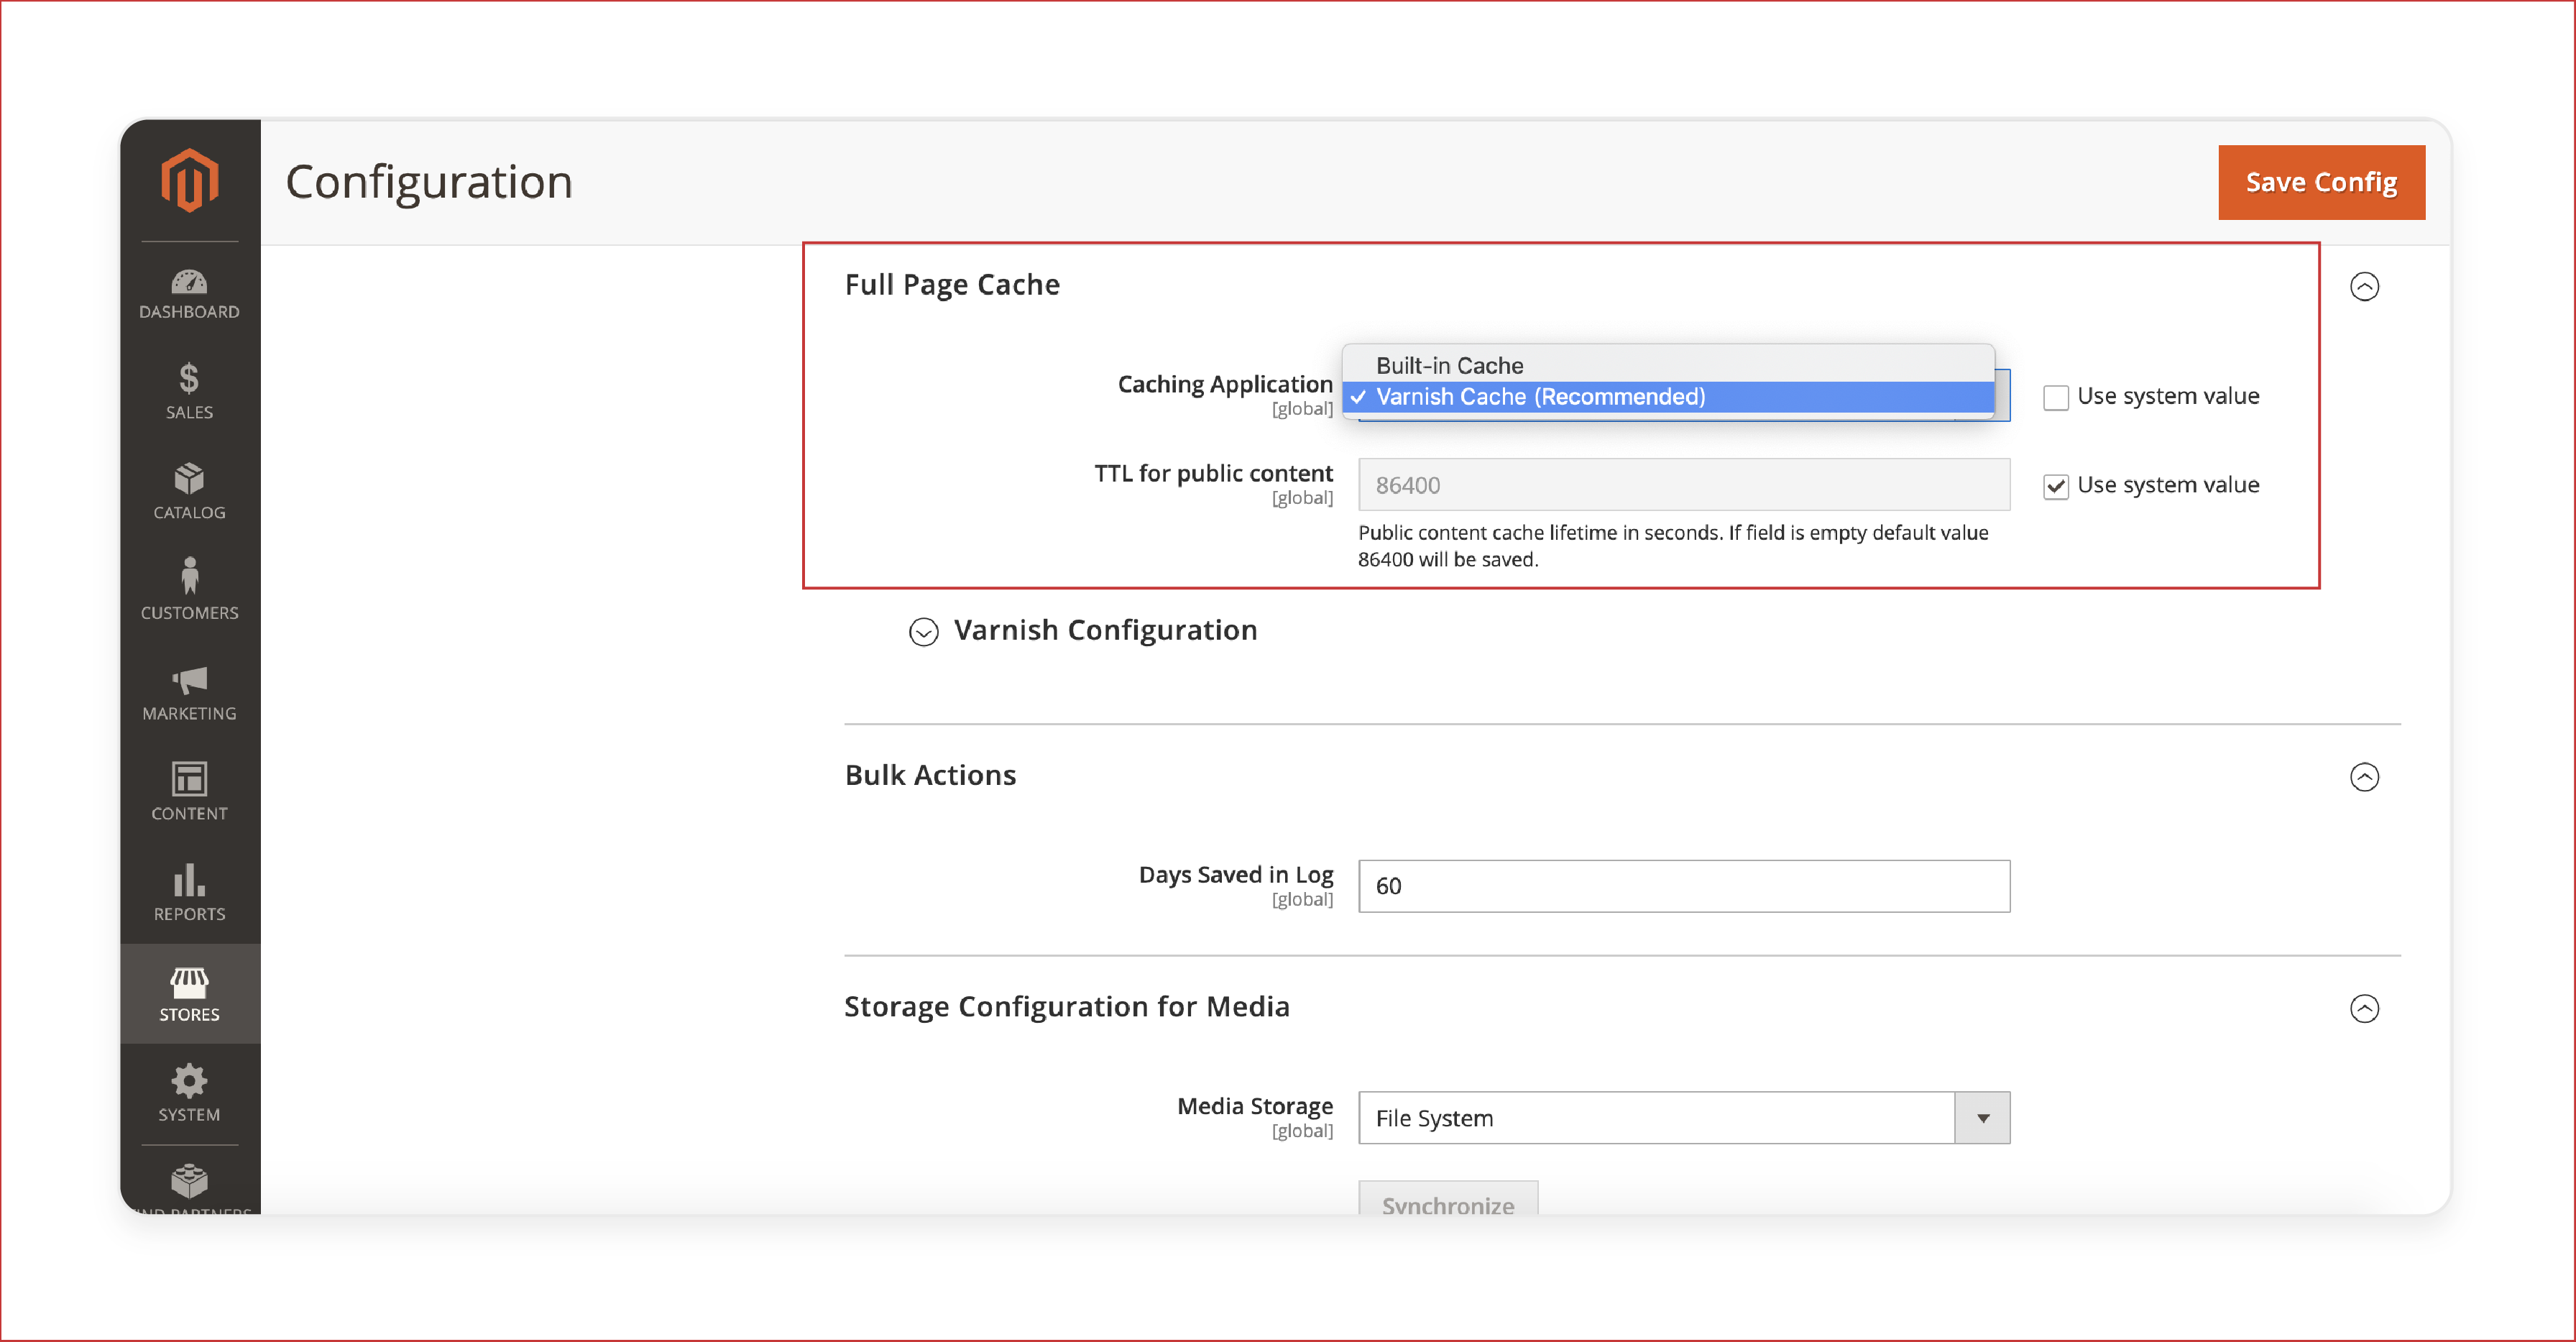Uncheck Use system value for TTL

2055,486
